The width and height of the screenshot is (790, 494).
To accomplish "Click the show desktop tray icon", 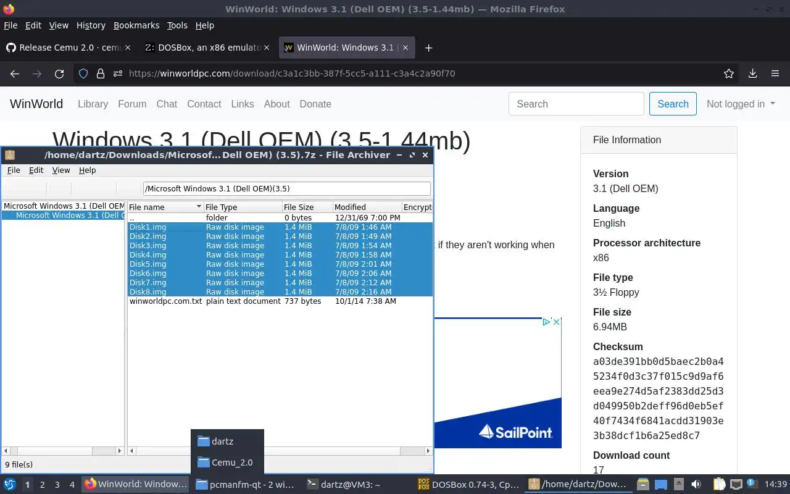I will (661, 484).
